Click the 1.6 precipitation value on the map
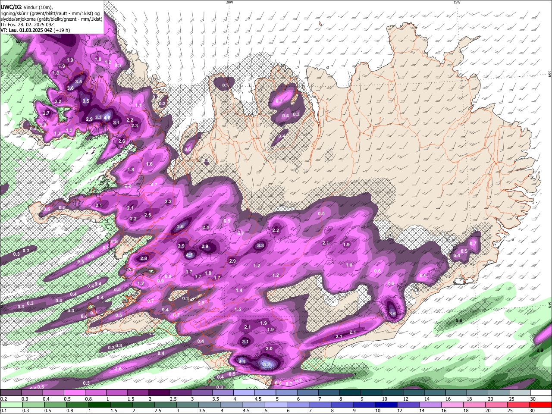 pyautogui.click(x=150, y=164)
